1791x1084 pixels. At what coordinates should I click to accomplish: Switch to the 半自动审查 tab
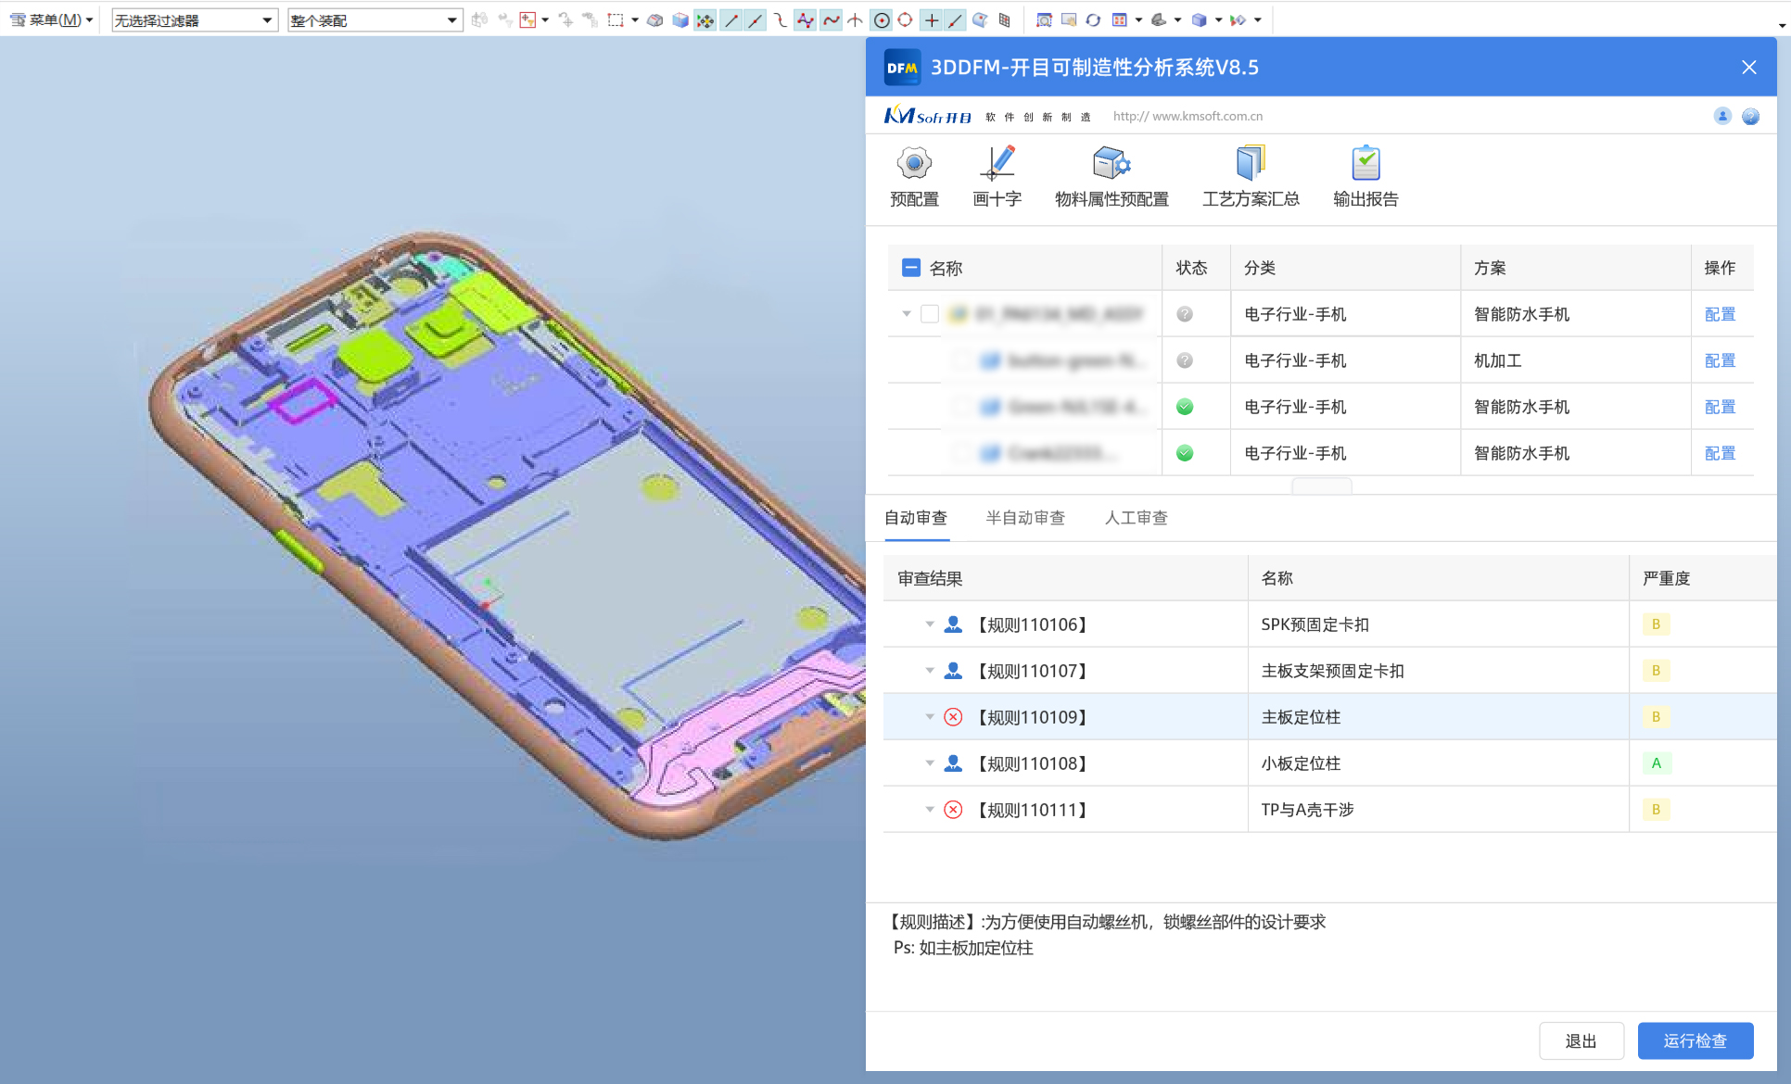pyautogui.click(x=1025, y=518)
